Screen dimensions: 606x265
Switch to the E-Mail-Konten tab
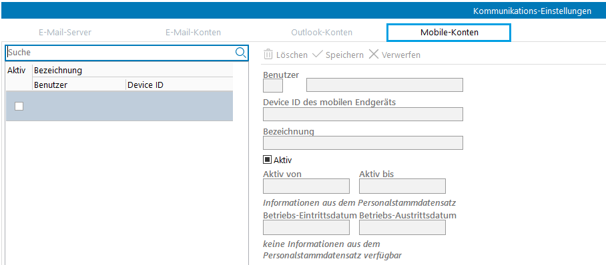pos(194,33)
